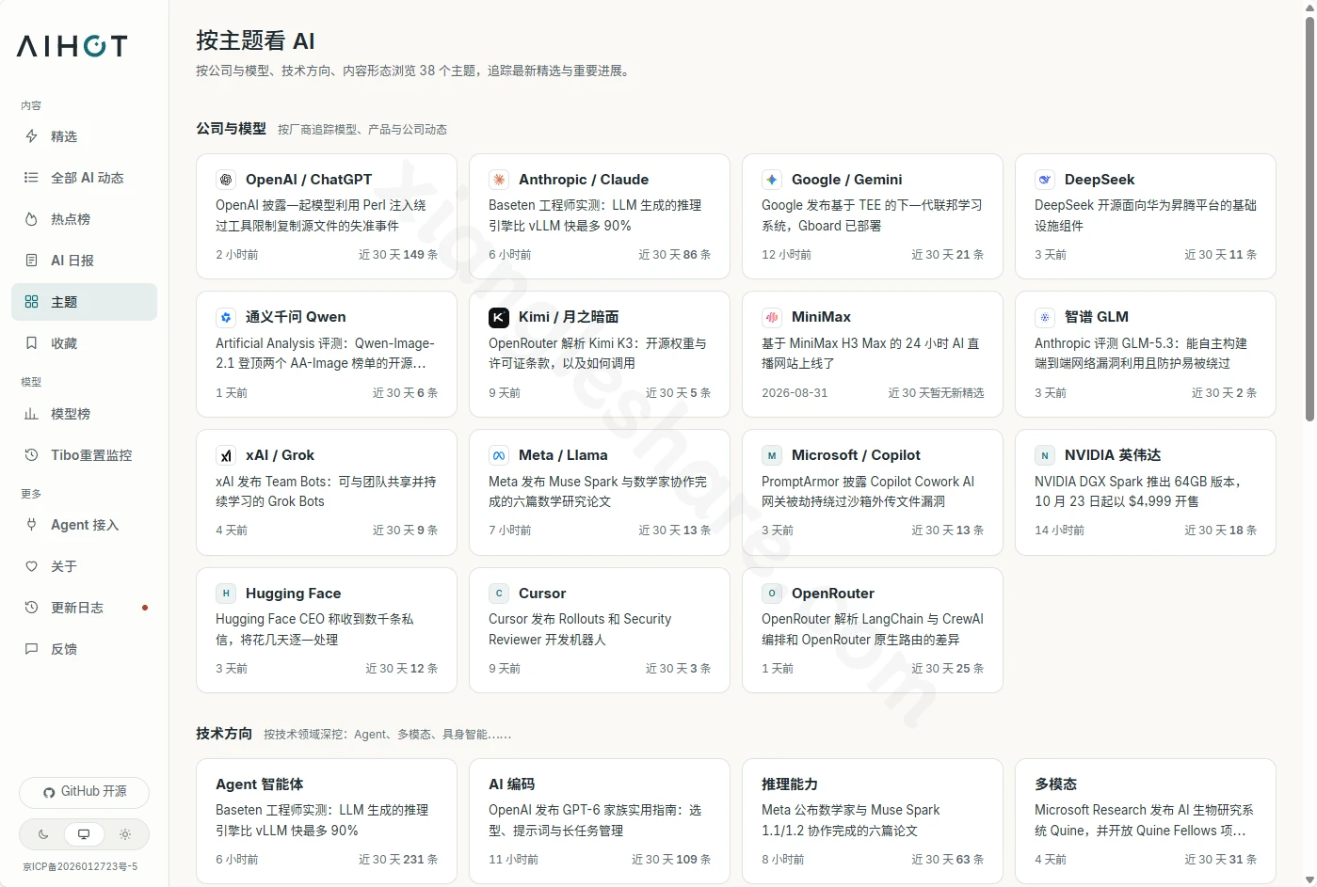Click the Google Gemini sparkle icon
Viewport: 1317px width, 887px height.
772,180
